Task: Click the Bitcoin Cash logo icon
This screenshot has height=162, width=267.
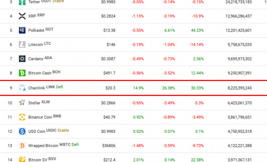Action: click(22, 73)
